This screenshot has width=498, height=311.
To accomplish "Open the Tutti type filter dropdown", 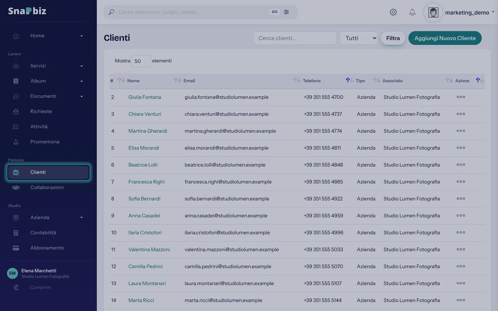I will [x=359, y=38].
